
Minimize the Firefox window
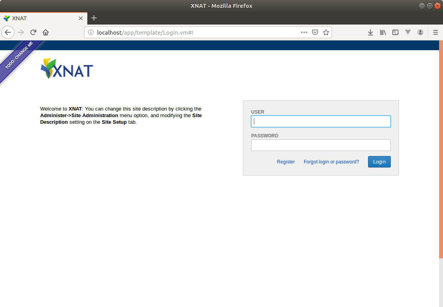pos(422,5)
